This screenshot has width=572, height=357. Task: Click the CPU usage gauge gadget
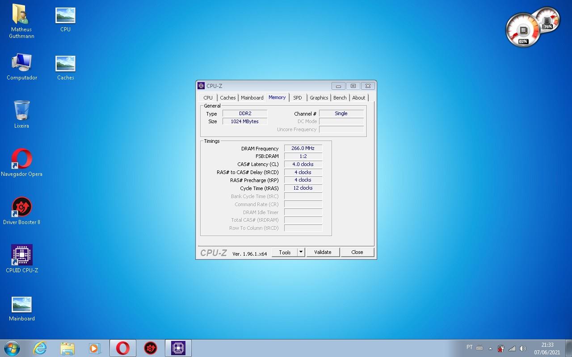click(523, 30)
